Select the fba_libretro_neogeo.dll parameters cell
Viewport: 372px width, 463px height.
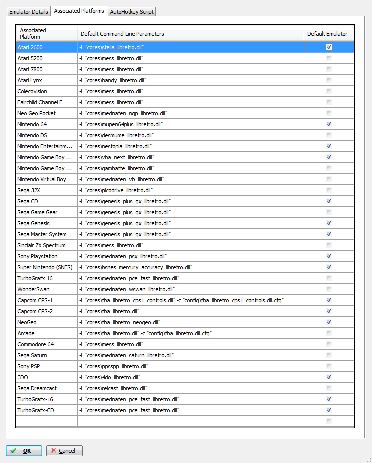point(190,322)
